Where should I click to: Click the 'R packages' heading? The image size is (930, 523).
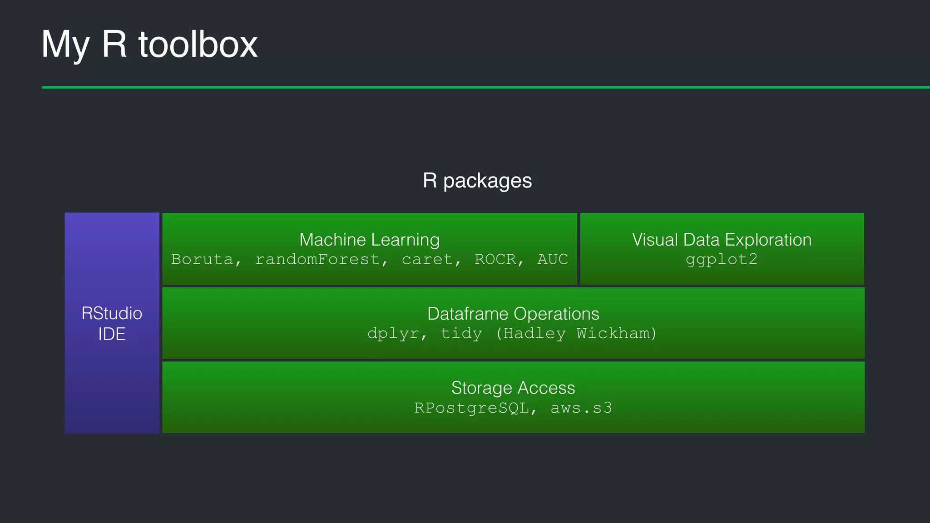[477, 181]
